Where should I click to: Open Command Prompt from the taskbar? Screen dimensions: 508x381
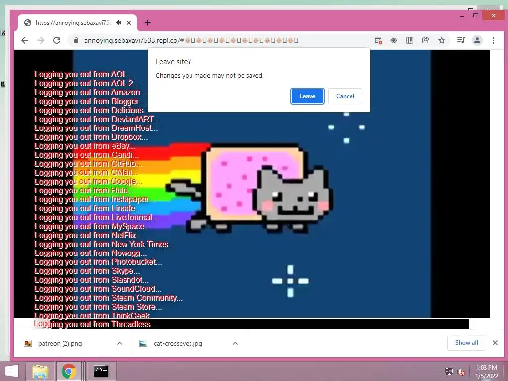(x=101, y=371)
